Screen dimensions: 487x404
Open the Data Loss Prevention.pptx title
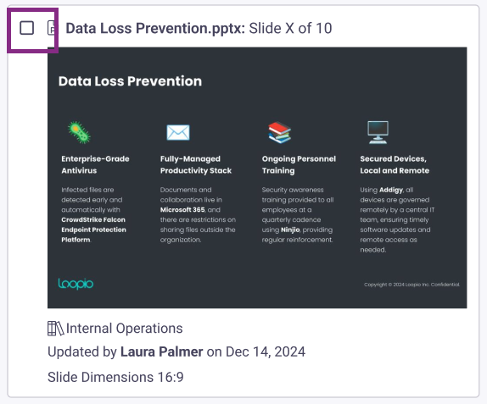click(x=155, y=28)
